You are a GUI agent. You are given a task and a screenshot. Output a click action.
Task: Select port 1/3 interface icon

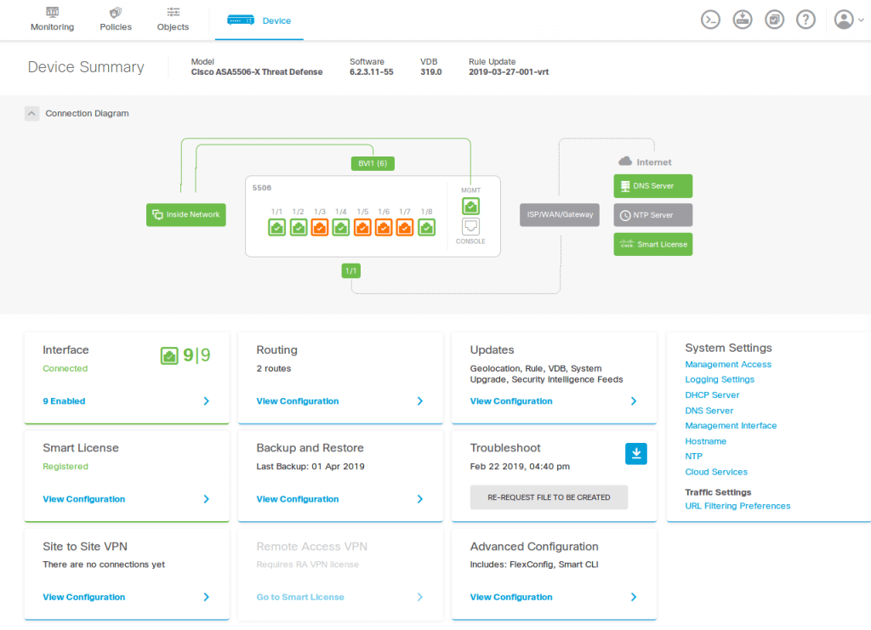pyautogui.click(x=320, y=228)
